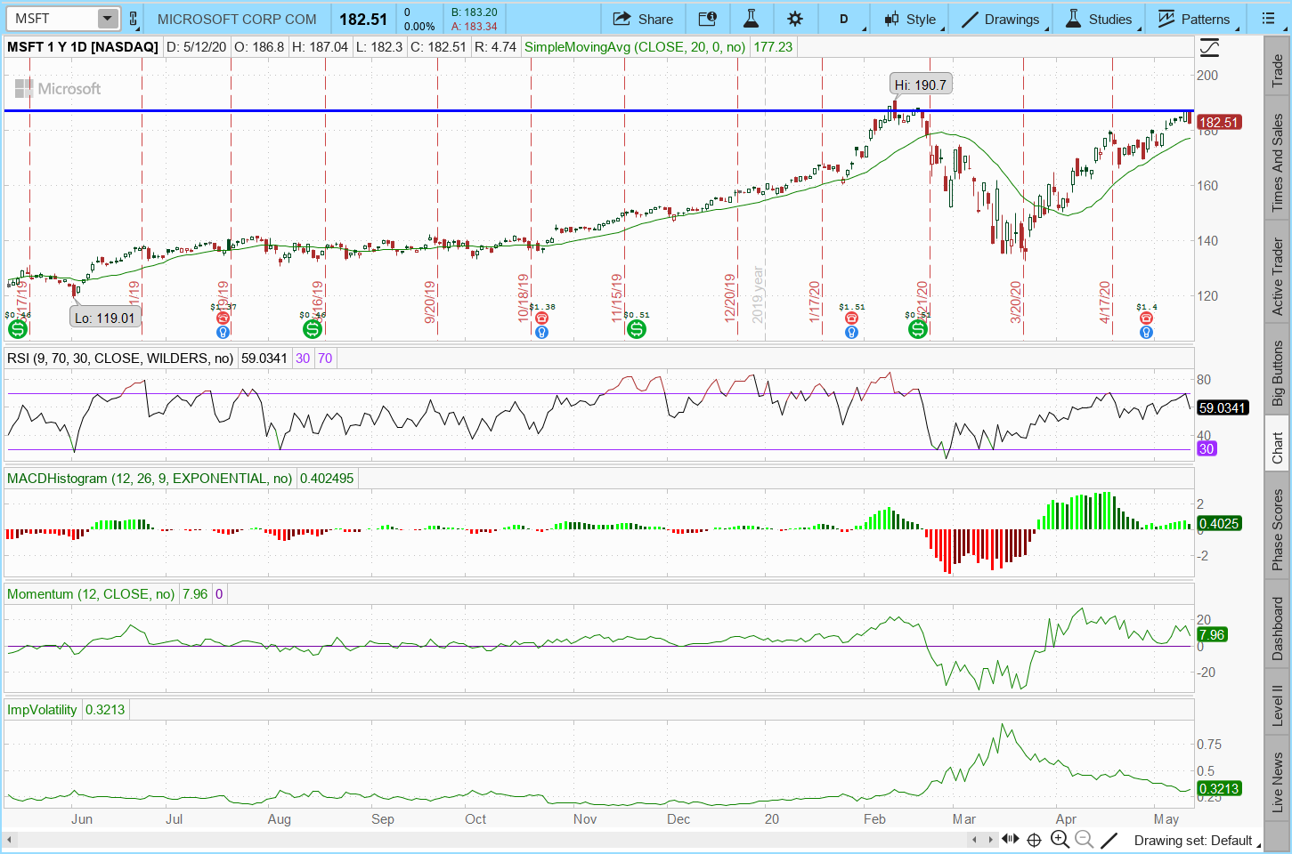Click the SimpleMovingAvg (CLOSE, 20, 0, no) label

[x=635, y=47]
